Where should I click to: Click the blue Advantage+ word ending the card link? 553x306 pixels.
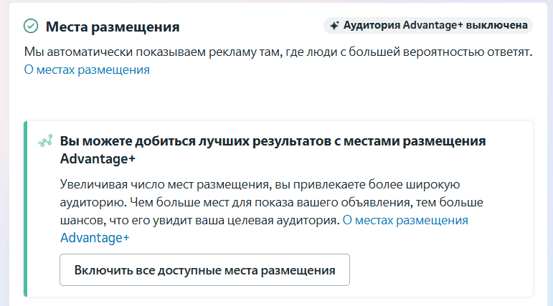coord(95,238)
